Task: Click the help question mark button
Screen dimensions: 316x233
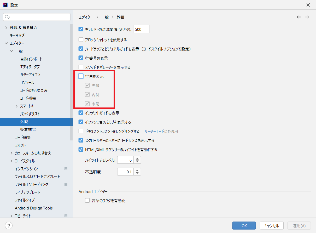Action: [9, 225]
